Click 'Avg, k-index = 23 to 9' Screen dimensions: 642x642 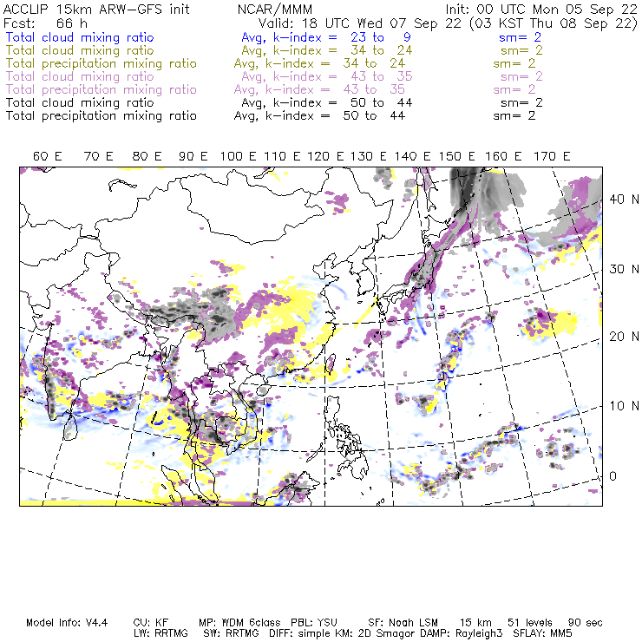326,37
